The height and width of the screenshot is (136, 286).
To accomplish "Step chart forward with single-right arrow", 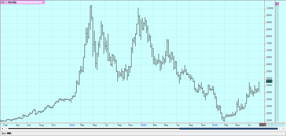I will [280, 129].
